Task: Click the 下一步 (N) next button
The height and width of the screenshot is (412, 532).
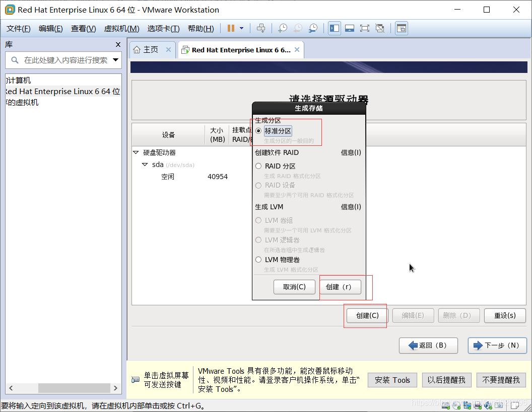Action: (497, 345)
